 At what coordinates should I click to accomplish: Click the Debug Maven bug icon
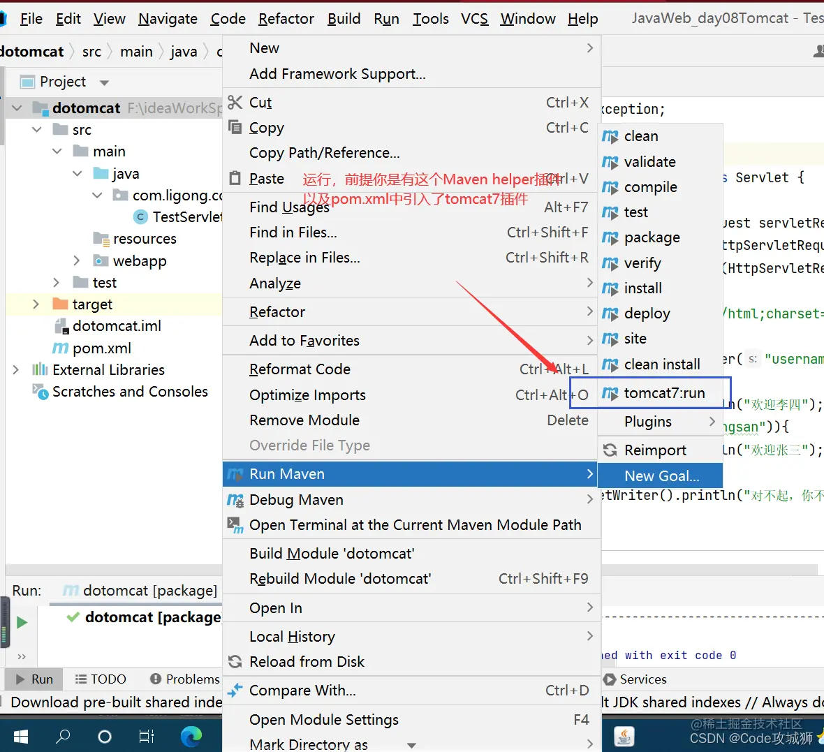[x=235, y=500]
